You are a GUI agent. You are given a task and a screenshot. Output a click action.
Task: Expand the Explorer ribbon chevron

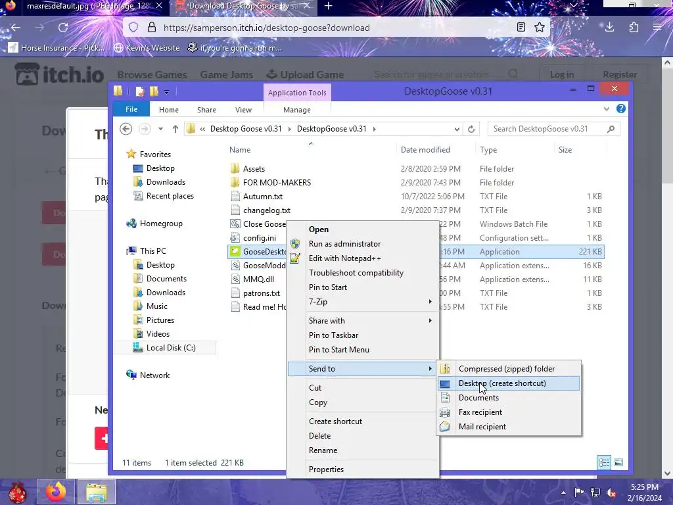coord(606,109)
